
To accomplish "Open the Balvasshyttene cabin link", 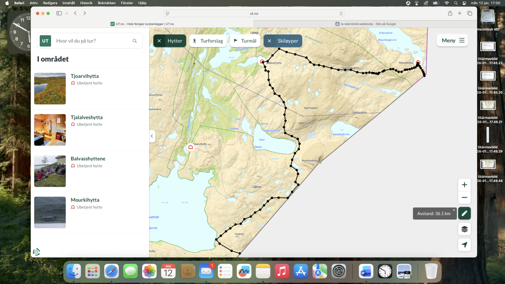I will (88, 159).
